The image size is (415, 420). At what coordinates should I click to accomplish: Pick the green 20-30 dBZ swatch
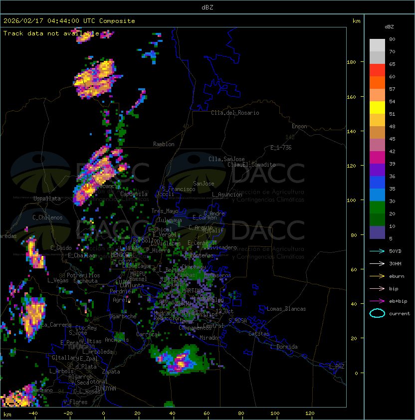tap(377, 208)
